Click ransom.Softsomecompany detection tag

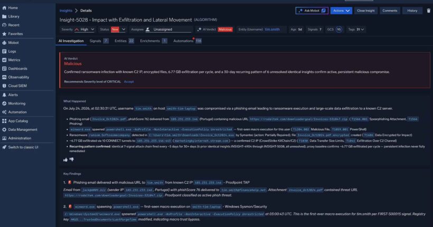[109, 135]
